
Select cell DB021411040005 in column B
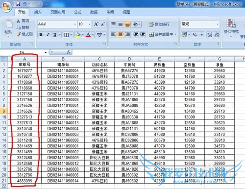coord(63,71)
